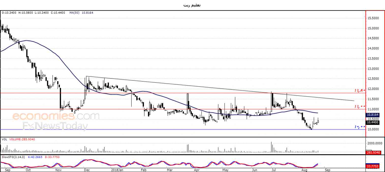
Task: Click the chart title at the top
Action: coord(192,5)
